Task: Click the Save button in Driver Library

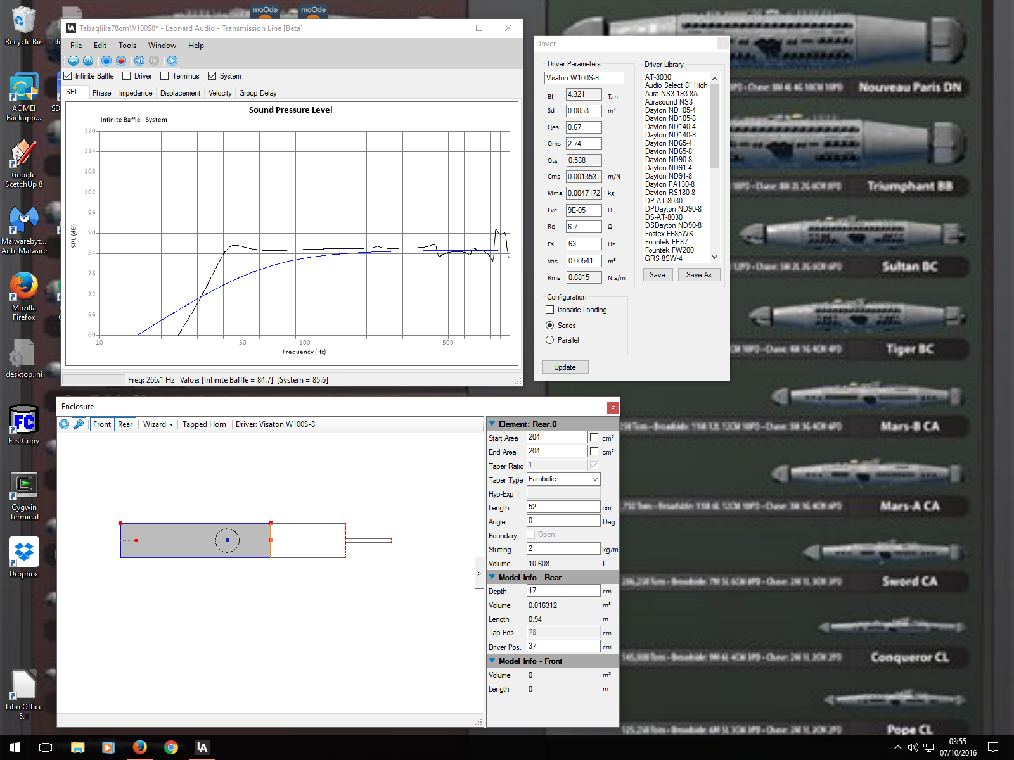Action: pyautogui.click(x=657, y=275)
